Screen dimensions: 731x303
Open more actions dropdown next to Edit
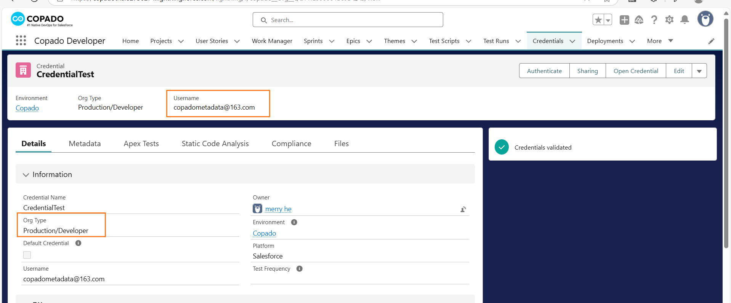tap(699, 71)
